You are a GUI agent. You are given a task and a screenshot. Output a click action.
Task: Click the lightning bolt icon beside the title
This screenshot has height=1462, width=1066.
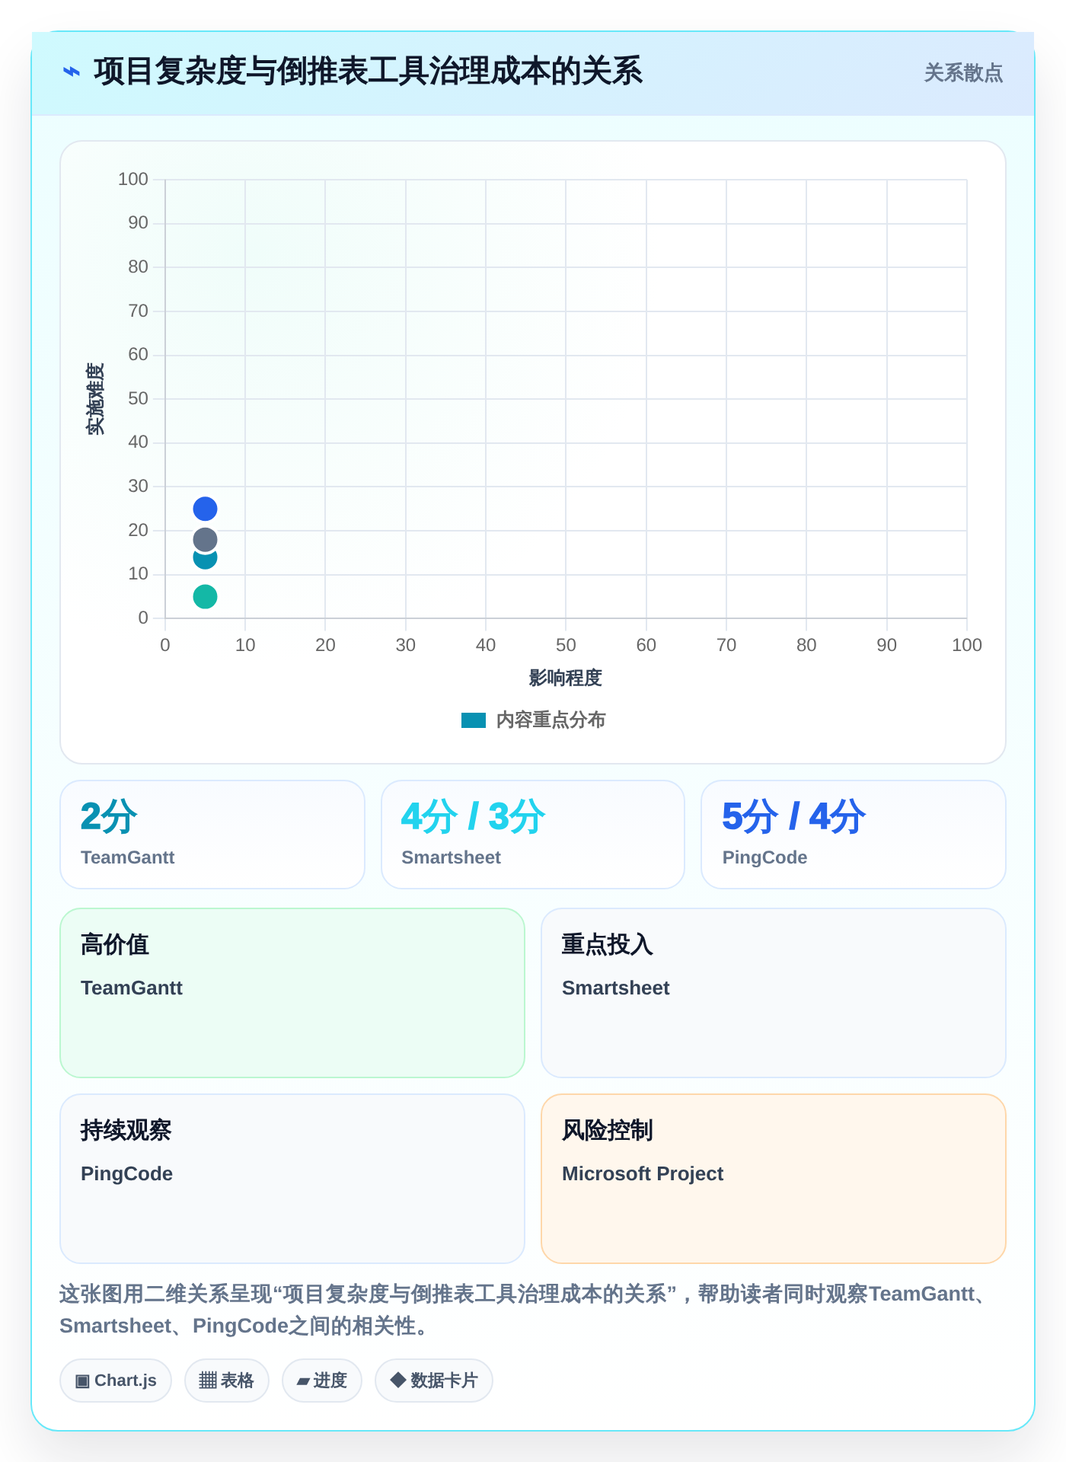[x=72, y=72]
